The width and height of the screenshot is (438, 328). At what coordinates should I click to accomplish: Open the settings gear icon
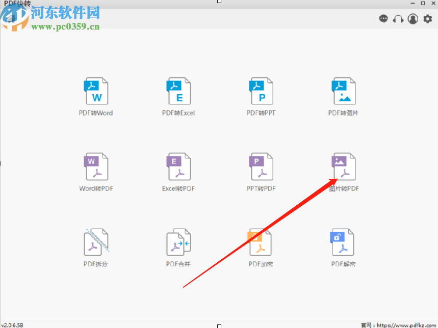point(428,19)
